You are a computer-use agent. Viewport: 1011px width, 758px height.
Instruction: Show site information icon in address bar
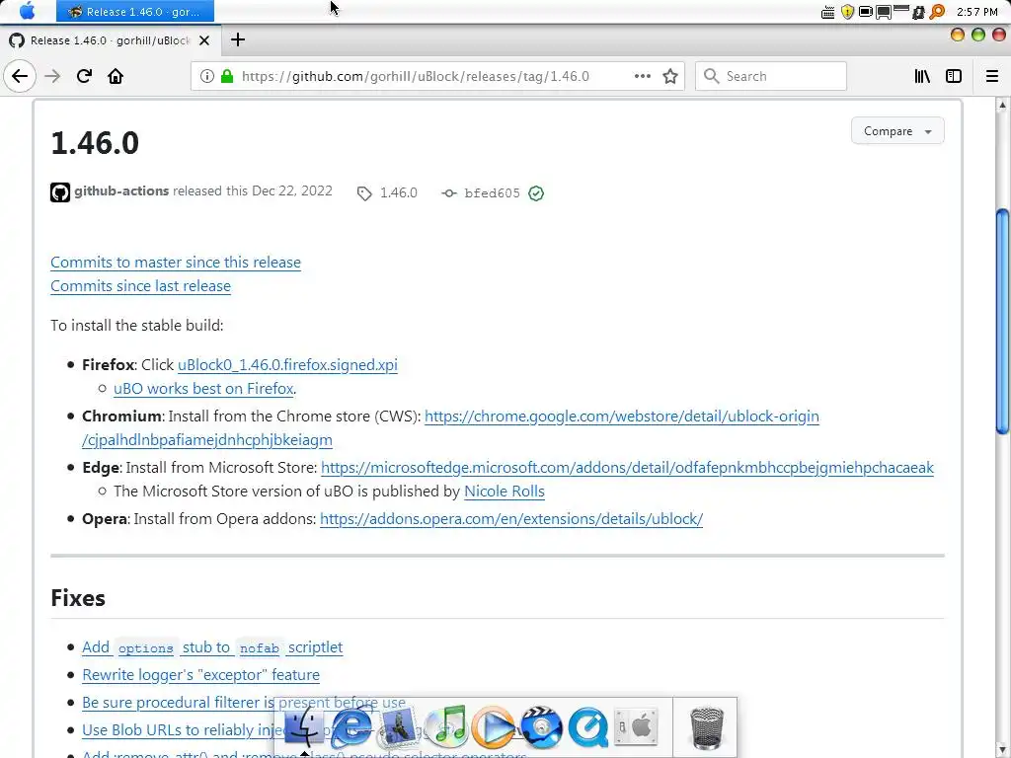(206, 76)
